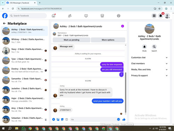Viewport: 174px width, 131px height.
Task: Click the chat messages vertical scrollbar
Action: click(126, 93)
